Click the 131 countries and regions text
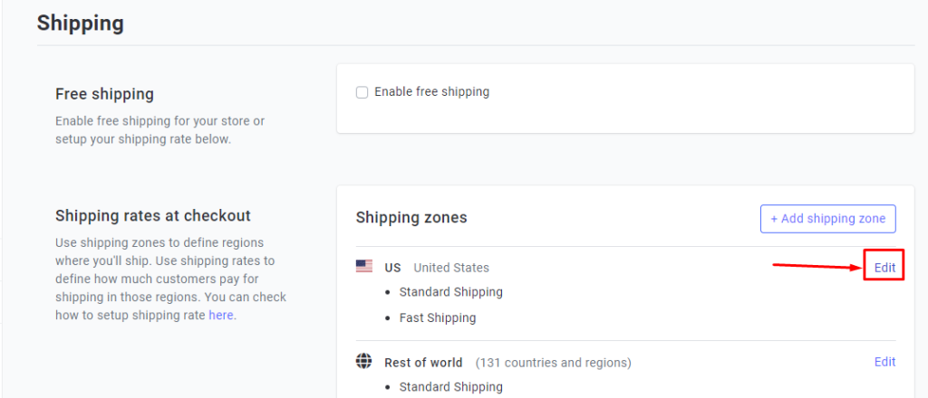The height and width of the screenshot is (398, 928). coord(554,362)
